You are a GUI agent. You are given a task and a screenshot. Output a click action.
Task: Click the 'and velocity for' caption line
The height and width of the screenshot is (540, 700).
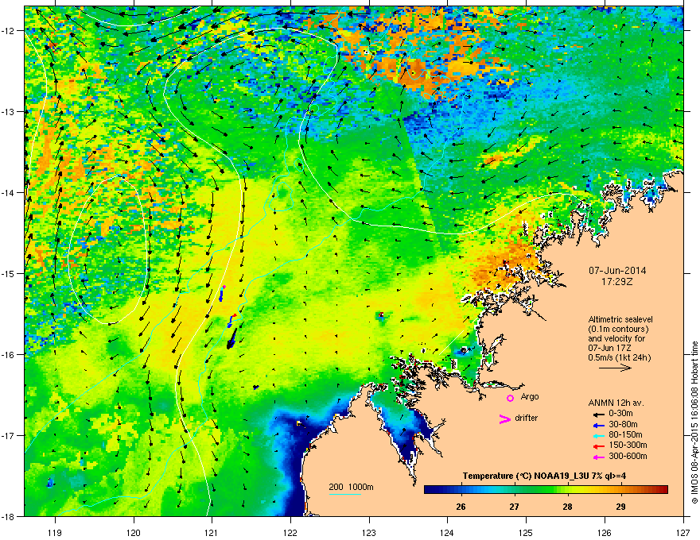point(616,338)
